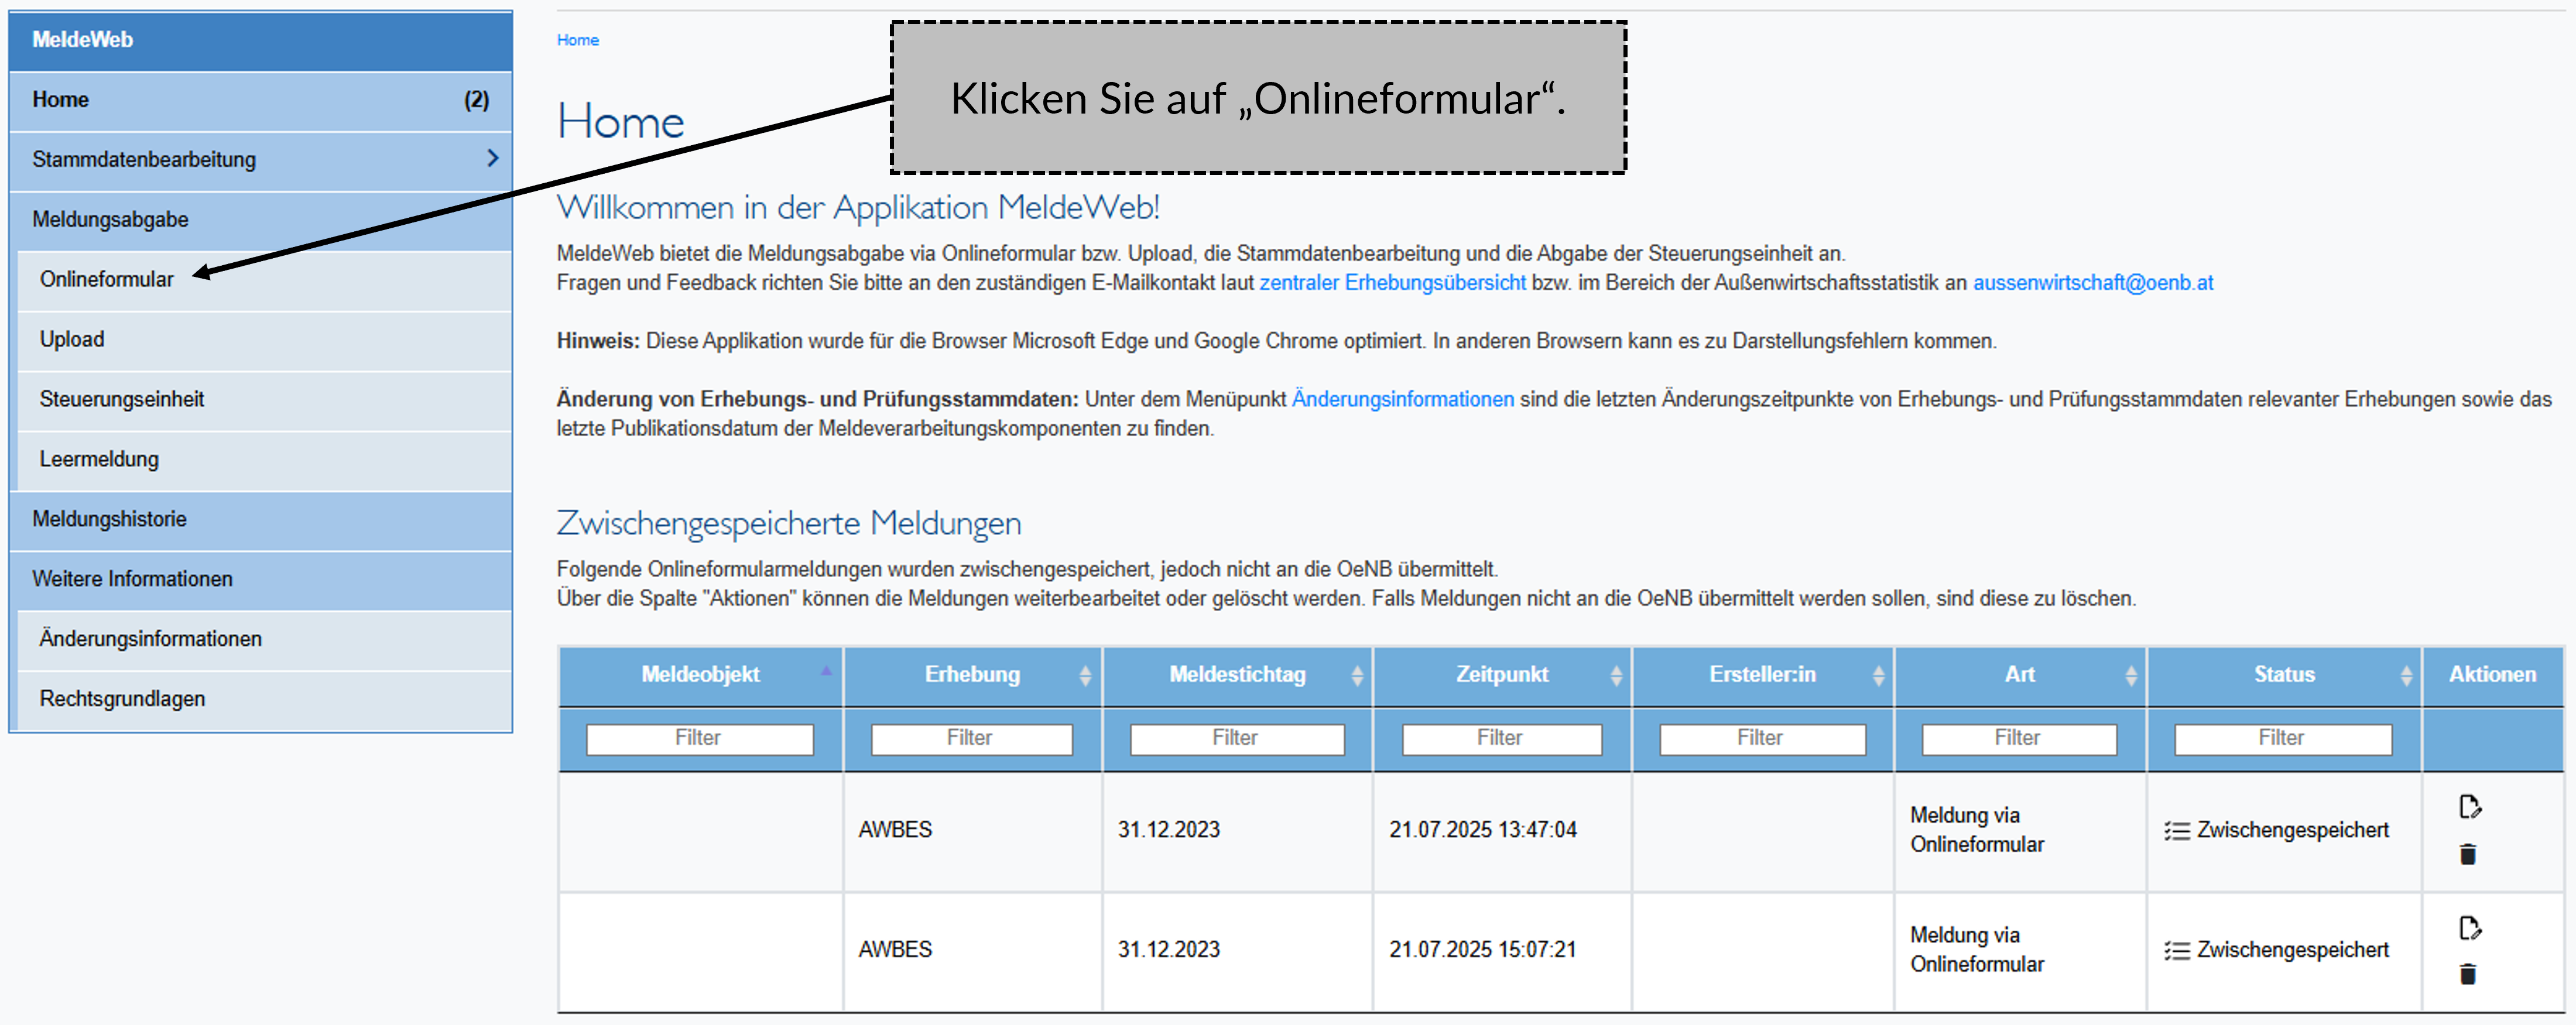Follow the Änderungsinformationen text link
Image resolution: width=2576 pixels, height=1025 pixels.
(1402, 399)
